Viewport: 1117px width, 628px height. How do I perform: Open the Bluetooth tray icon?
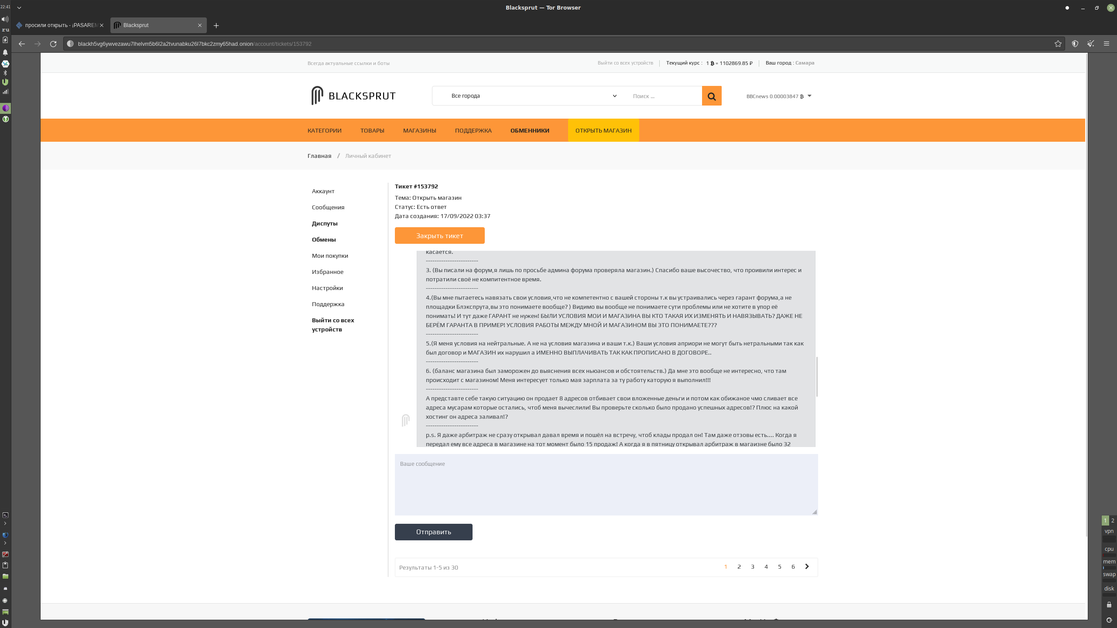click(x=5, y=73)
